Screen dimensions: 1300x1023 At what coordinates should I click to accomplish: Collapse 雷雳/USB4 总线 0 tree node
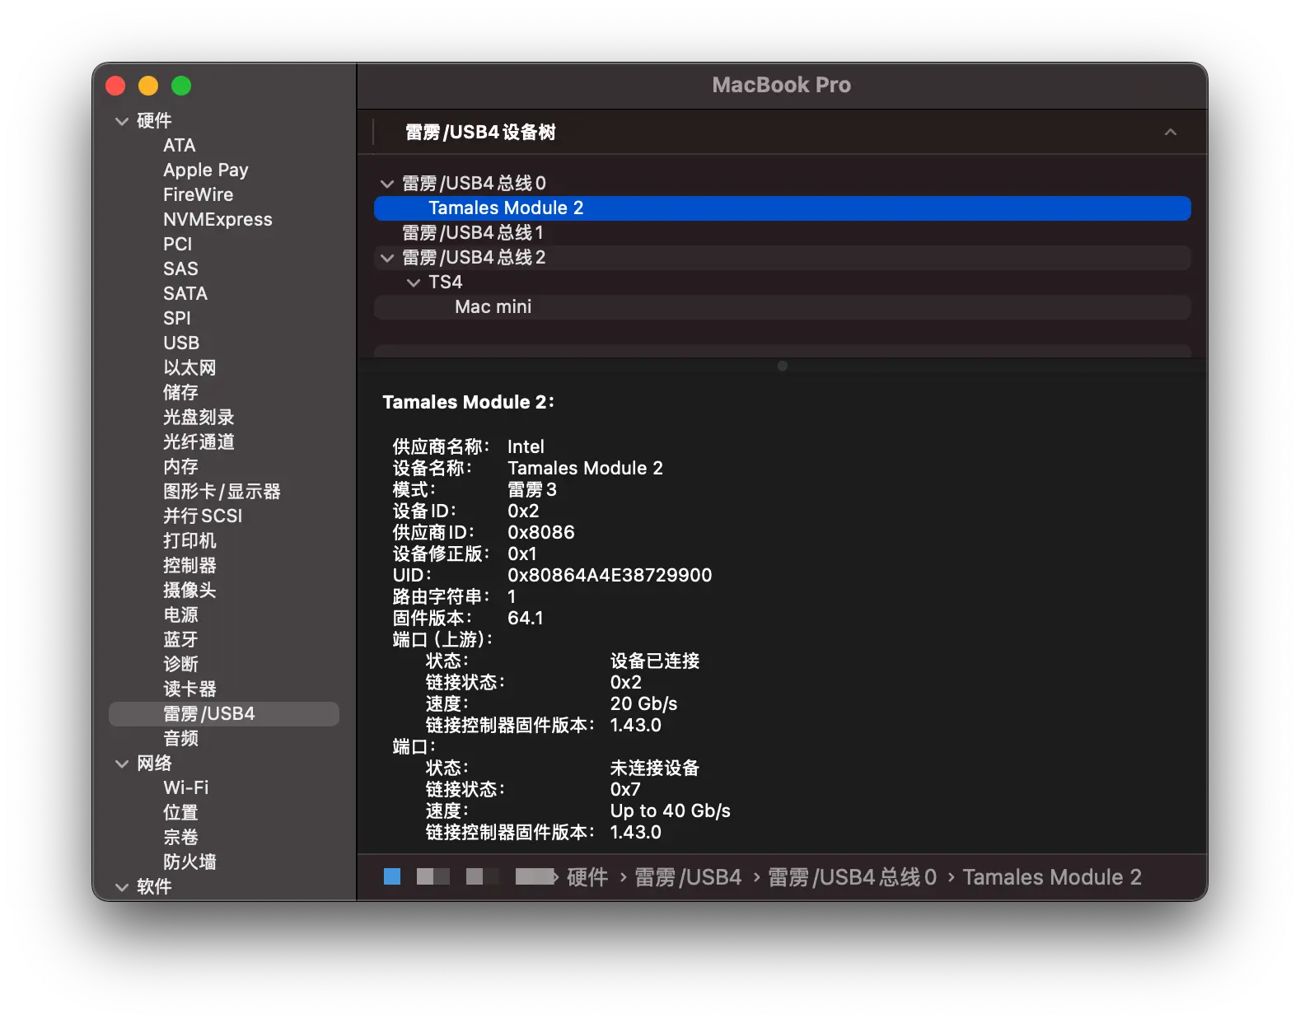point(387,184)
